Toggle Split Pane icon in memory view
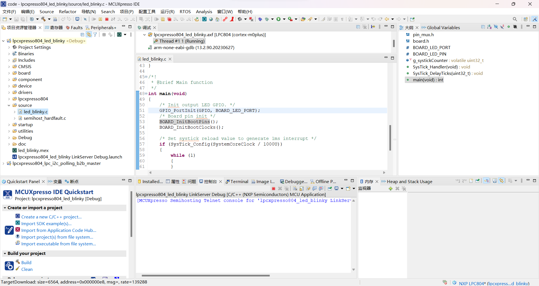The image size is (539, 286). click(495, 181)
